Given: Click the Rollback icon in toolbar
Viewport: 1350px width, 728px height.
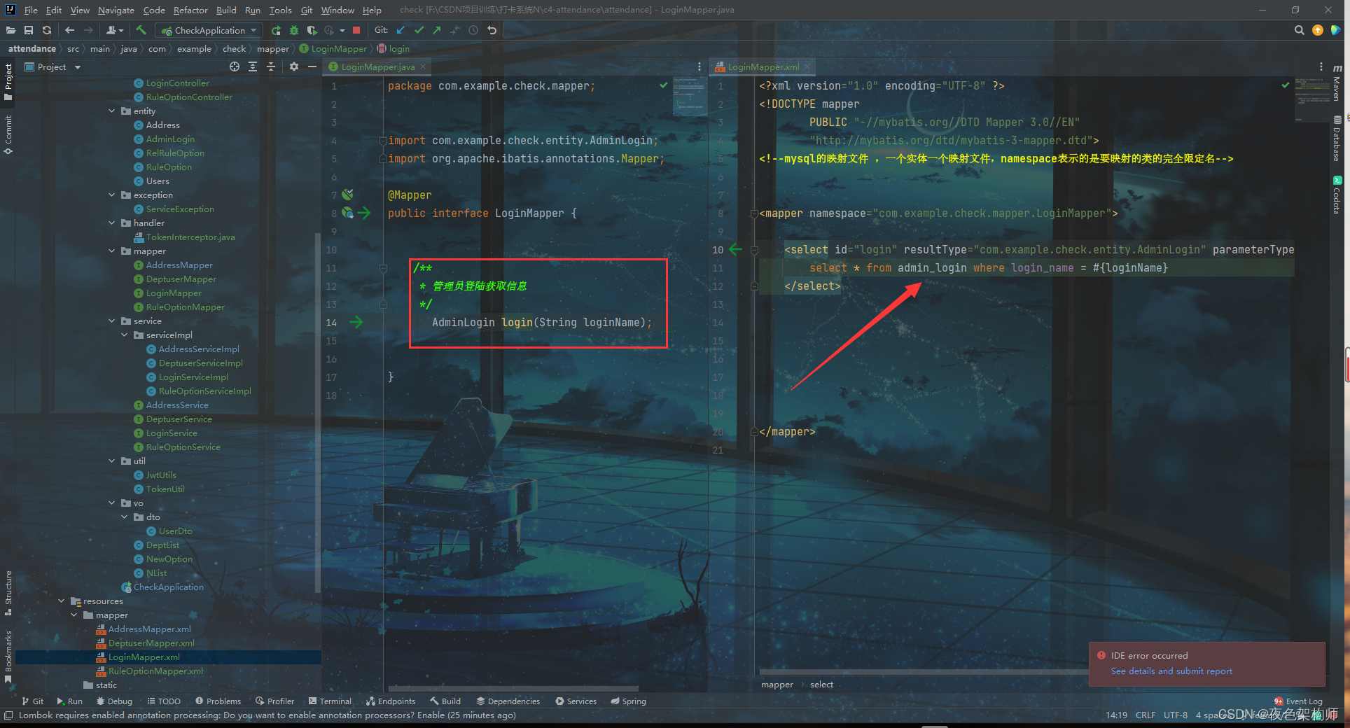Looking at the screenshot, I should point(492,30).
